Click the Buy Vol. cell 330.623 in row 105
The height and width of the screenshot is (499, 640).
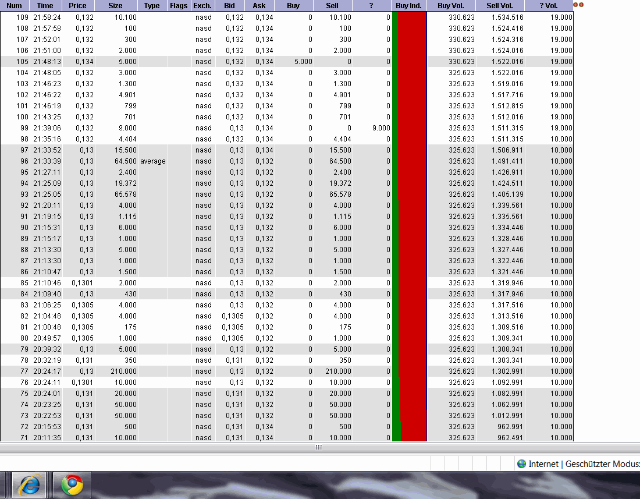pos(461,61)
